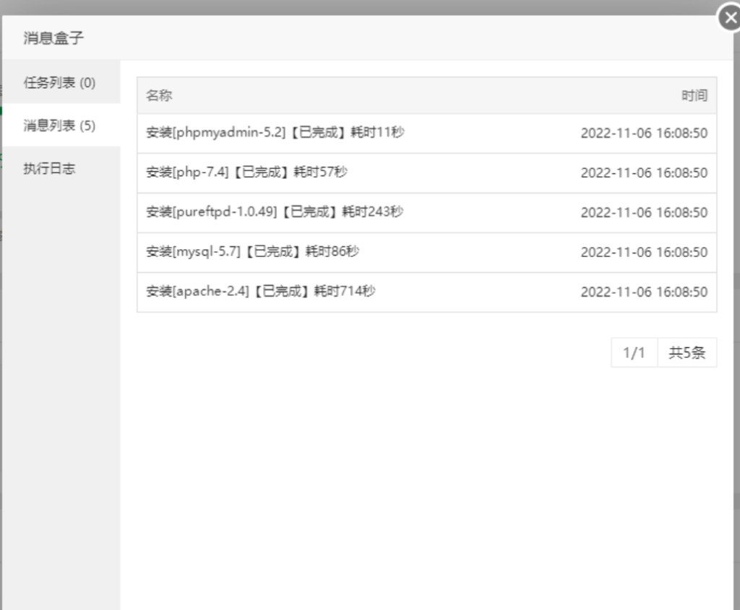Click the 共5条 total count box
Image resolution: width=740 pixels, height=610 pixels.
687,353
